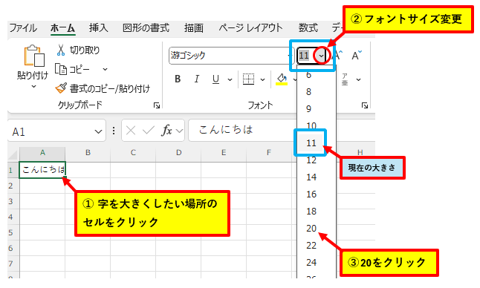Open the font size dropdown arrow
The height and width of the screenshot is (288, 480).
pos(321,56)
